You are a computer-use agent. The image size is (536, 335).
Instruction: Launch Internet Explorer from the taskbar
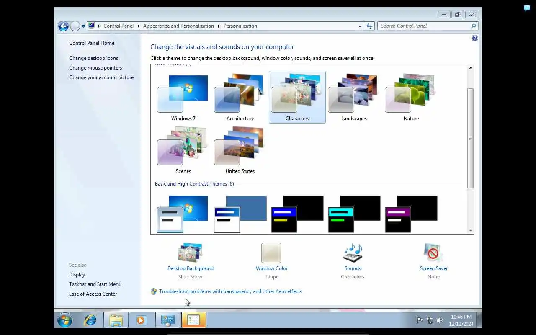click(x=90, y=320)
